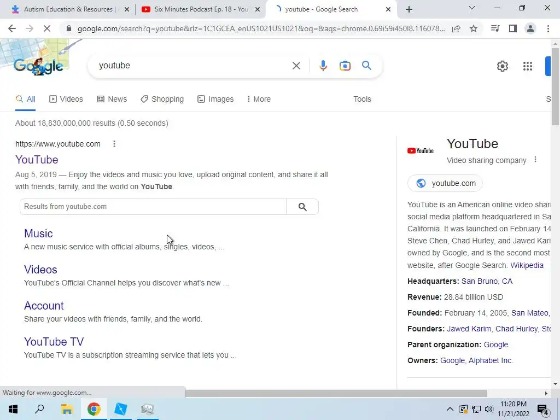Click the lock icon in address bar
560x420 pixels.
click(x=69, y=28)
